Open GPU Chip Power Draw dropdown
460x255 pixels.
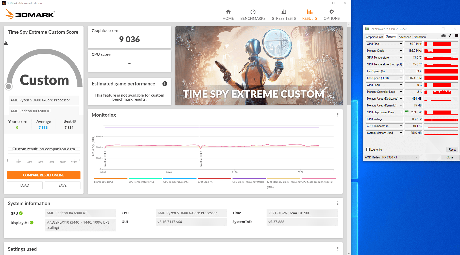coord(401,112)
